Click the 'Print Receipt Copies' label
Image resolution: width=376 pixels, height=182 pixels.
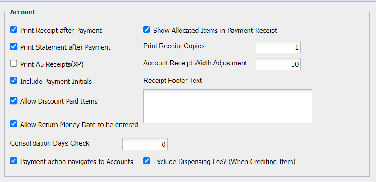click(174, 46)
